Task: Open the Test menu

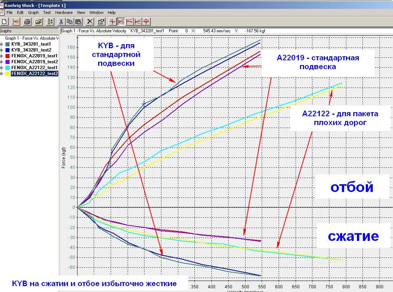Action: click(x=47, y=13)
